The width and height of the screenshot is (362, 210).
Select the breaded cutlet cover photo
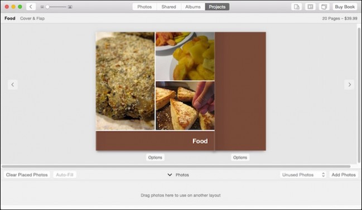coord(125,81)
